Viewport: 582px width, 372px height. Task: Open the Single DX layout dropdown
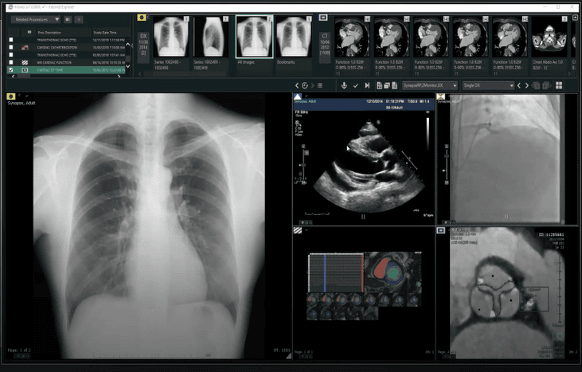coord(488,86)
